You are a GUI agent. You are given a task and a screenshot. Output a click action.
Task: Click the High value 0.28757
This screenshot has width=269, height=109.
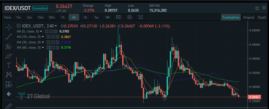[x=111, y=11]
